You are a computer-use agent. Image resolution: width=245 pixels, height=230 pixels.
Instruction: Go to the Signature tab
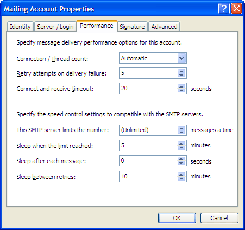(132, 27)
